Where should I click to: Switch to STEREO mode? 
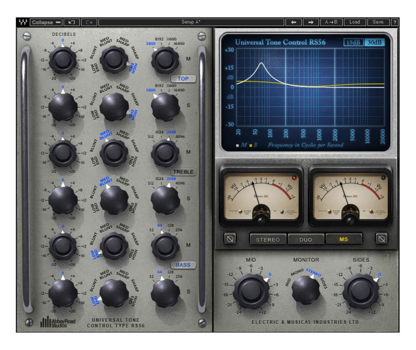click(x=268, y=239)
